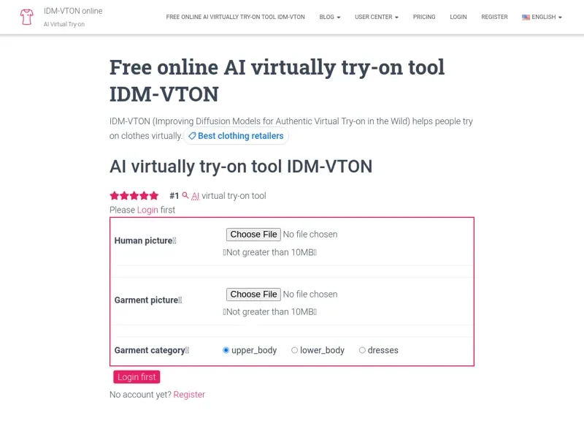Open the ENGLISH language dropdown
This screenshot has height=421, width=584.
[542, 17]
